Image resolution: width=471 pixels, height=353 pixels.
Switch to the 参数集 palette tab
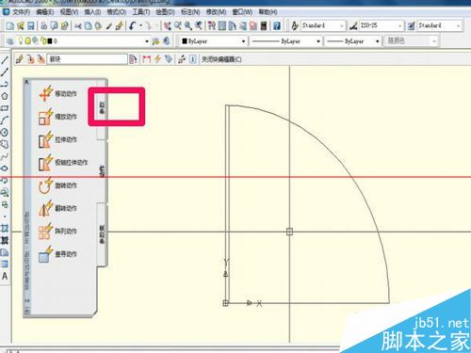[x=102, y=234]
